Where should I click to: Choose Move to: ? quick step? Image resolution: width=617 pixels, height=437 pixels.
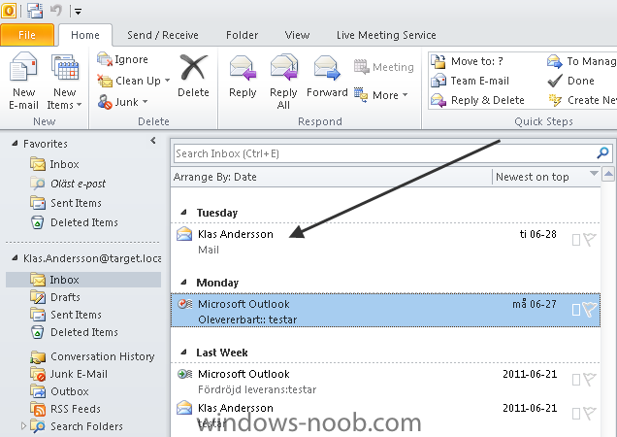467,61
